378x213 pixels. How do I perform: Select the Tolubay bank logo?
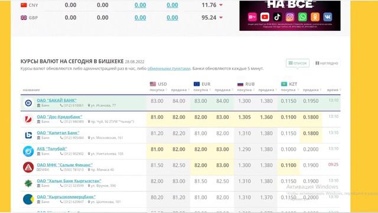coord(28,151)
